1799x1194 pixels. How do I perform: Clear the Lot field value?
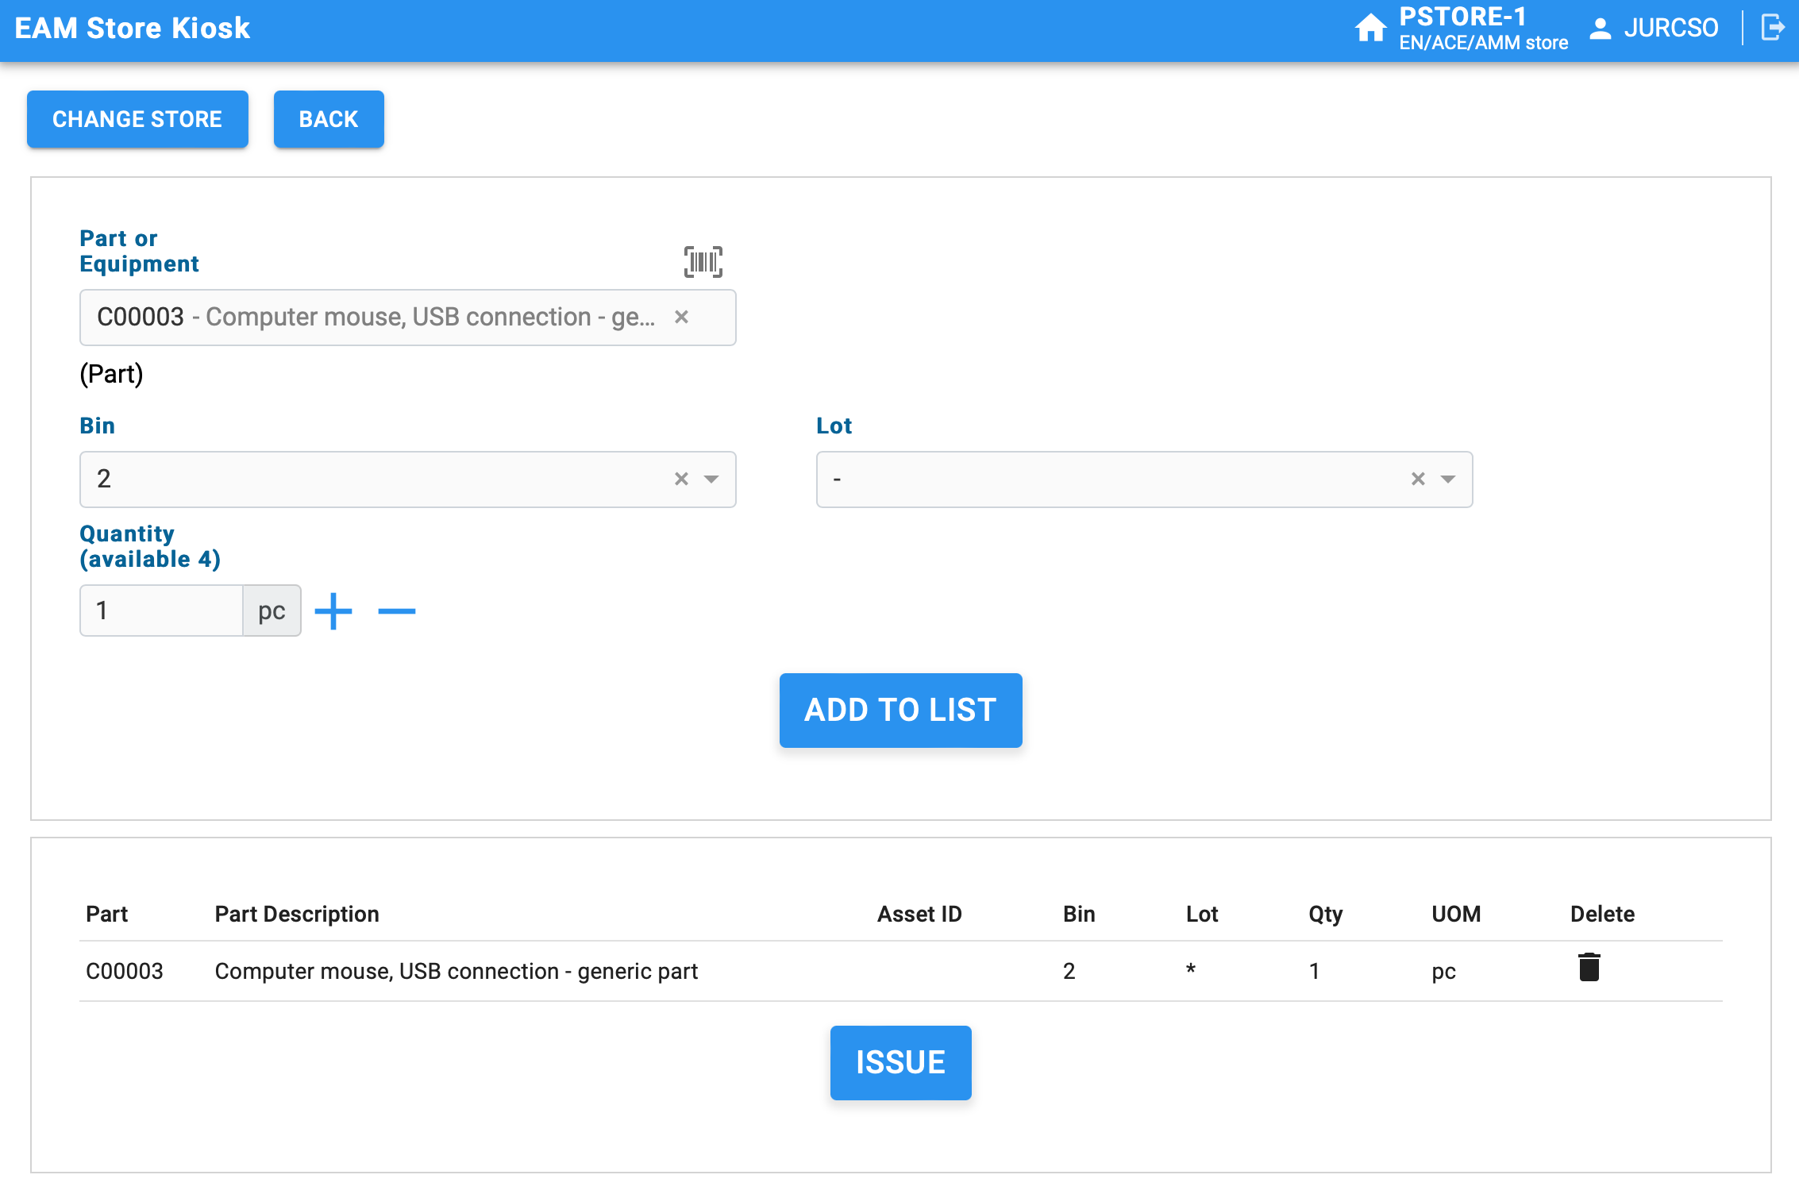1418,480
